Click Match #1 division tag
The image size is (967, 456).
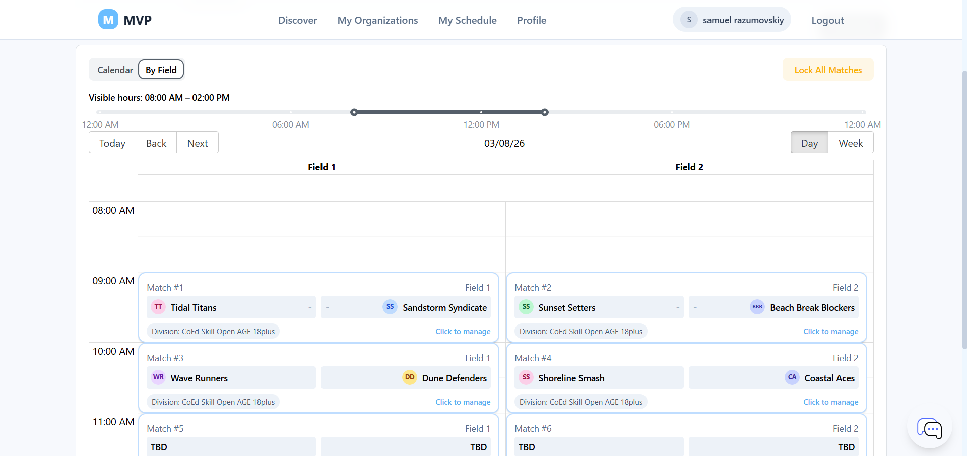tap(213, 331)
